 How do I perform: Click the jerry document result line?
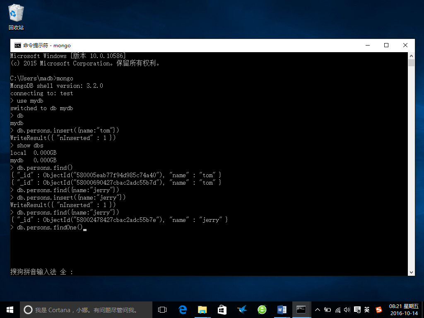pyautogui.click(x=119, y=220)
